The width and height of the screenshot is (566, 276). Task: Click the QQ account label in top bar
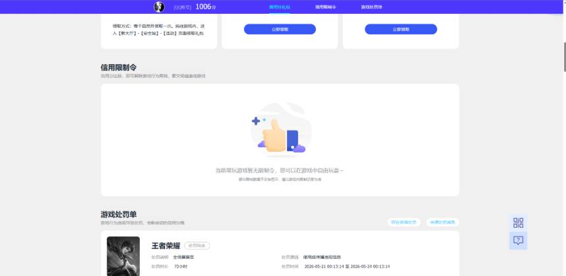point(182,7)
